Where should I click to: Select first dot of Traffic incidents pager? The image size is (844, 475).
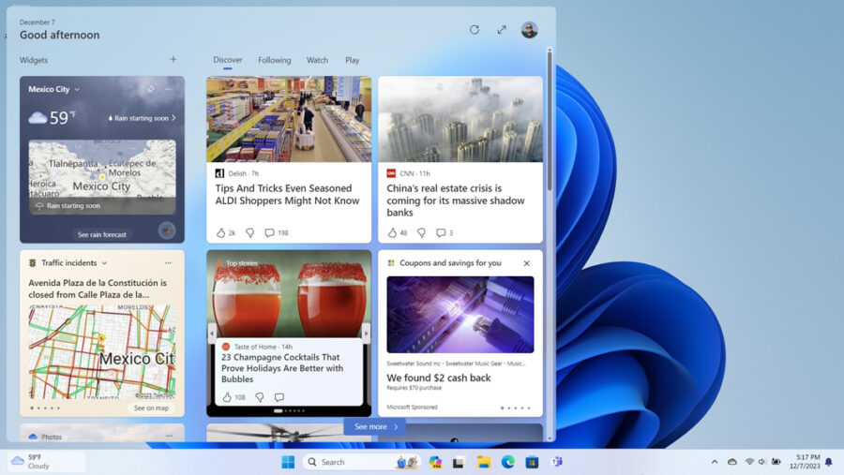pos(32,408)
